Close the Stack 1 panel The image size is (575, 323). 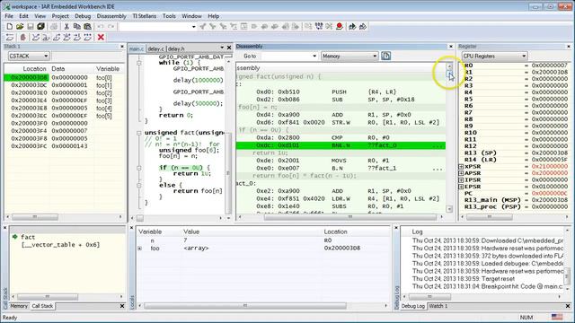click(x=122, y=47)
